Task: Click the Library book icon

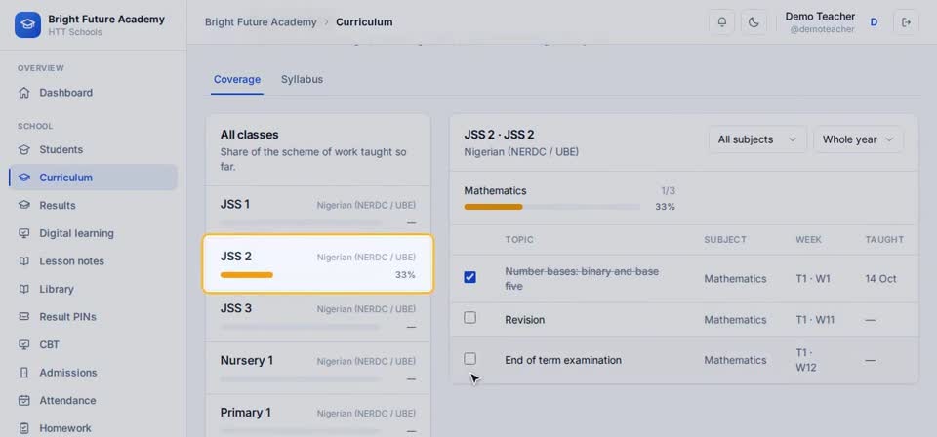Action: point(23,289)
